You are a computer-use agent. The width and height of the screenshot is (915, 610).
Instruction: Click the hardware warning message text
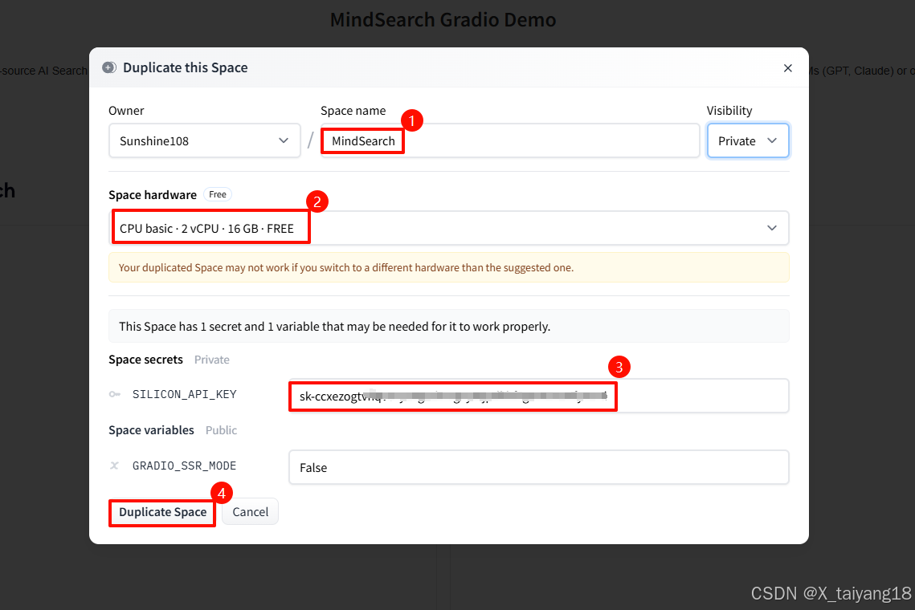click(x=346, y=267)
